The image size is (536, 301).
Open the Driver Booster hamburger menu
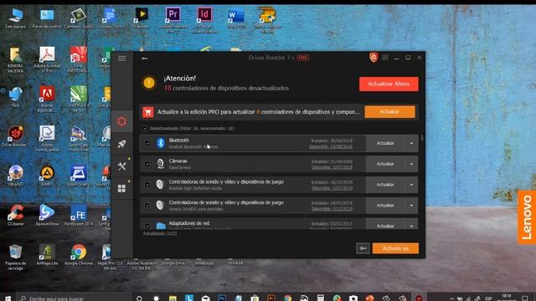point(122,59)
